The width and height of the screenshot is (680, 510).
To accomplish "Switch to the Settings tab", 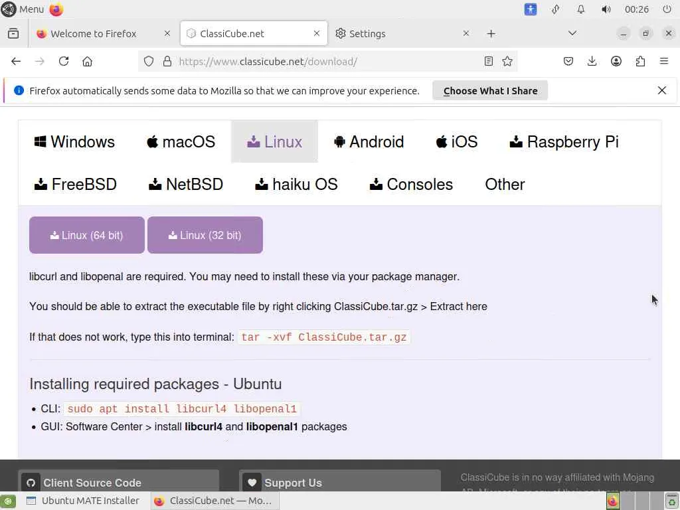I will (x=403, y=33).
